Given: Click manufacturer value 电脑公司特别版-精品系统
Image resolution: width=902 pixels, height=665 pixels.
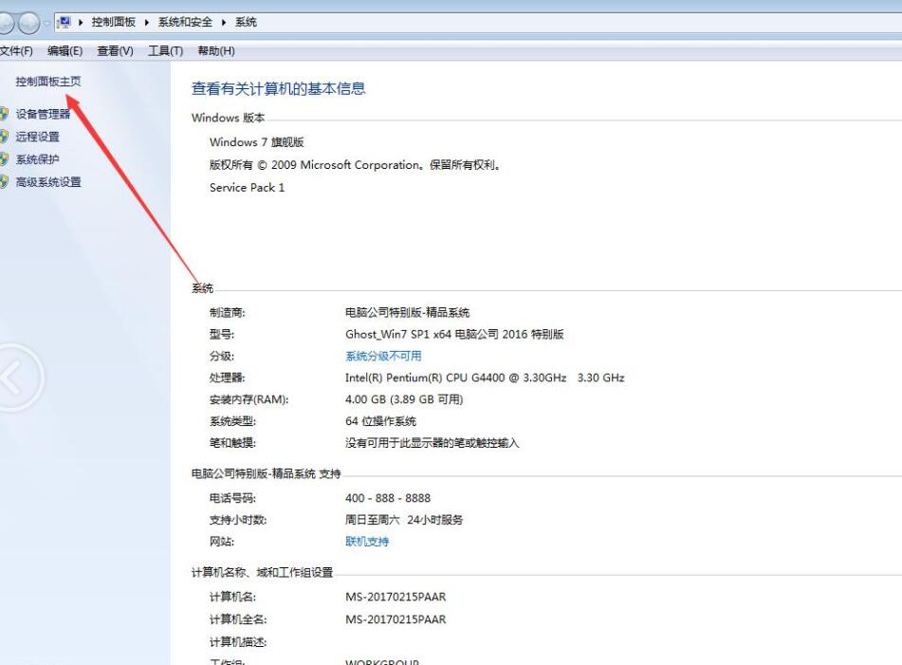Looking at the screenshot, I should click(x=407, y=312).
